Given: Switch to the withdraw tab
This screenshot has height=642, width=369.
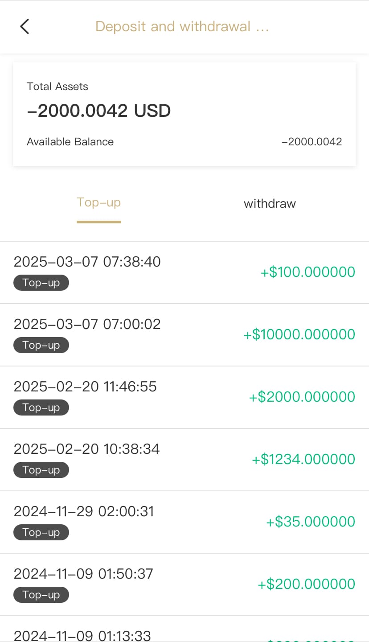Looking at the screenshot, I should (270, 204).
